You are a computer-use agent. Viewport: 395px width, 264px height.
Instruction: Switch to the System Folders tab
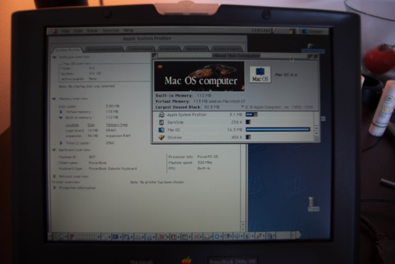227,49
